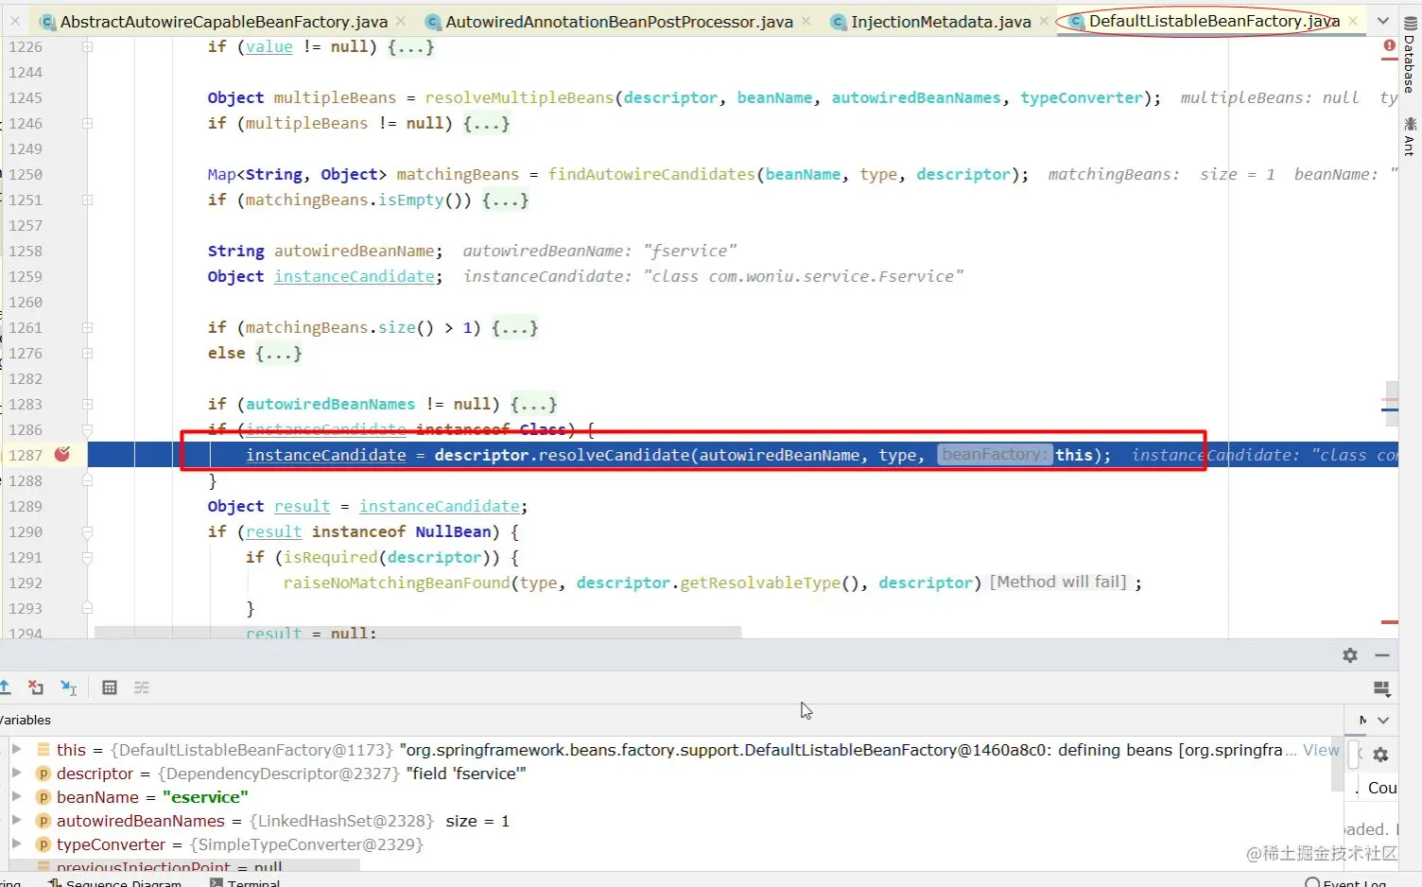This screenshot has height=887, width=1422.
Task: Collapse the block at gutter line 1290
Action: point(87,531)
